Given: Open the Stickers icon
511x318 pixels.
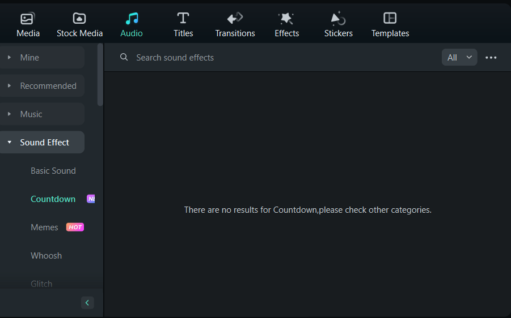Looking at the screenshot, I should (x=338, y=18).
